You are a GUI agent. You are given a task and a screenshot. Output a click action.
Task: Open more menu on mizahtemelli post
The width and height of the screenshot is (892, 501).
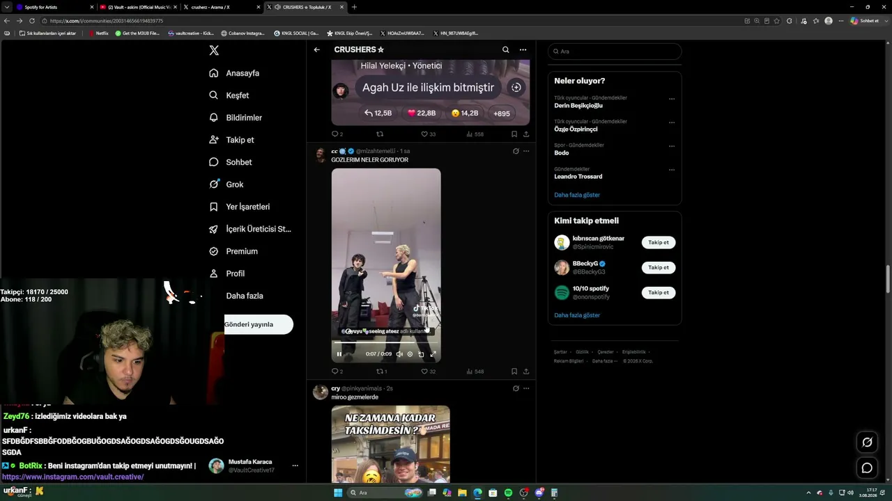526,151
